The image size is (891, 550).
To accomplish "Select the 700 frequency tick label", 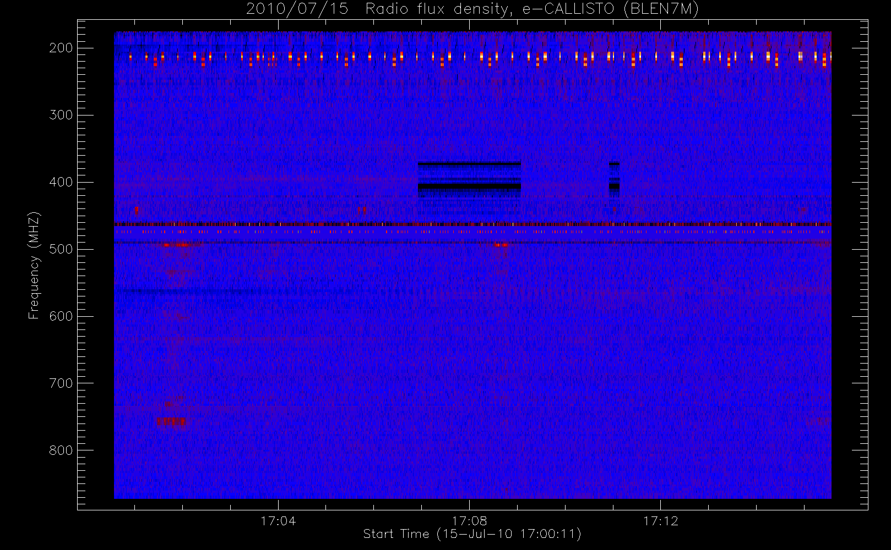I will click(61, 383).
